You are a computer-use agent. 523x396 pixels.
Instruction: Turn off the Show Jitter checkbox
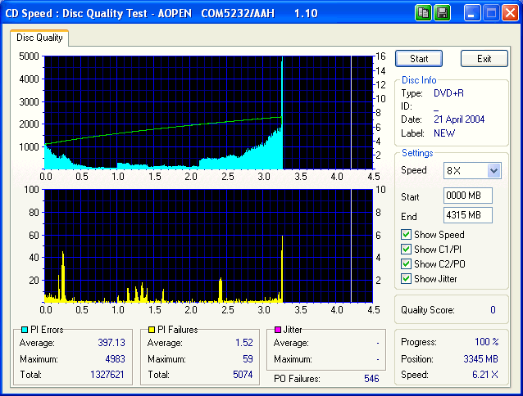tap(406, 279)
